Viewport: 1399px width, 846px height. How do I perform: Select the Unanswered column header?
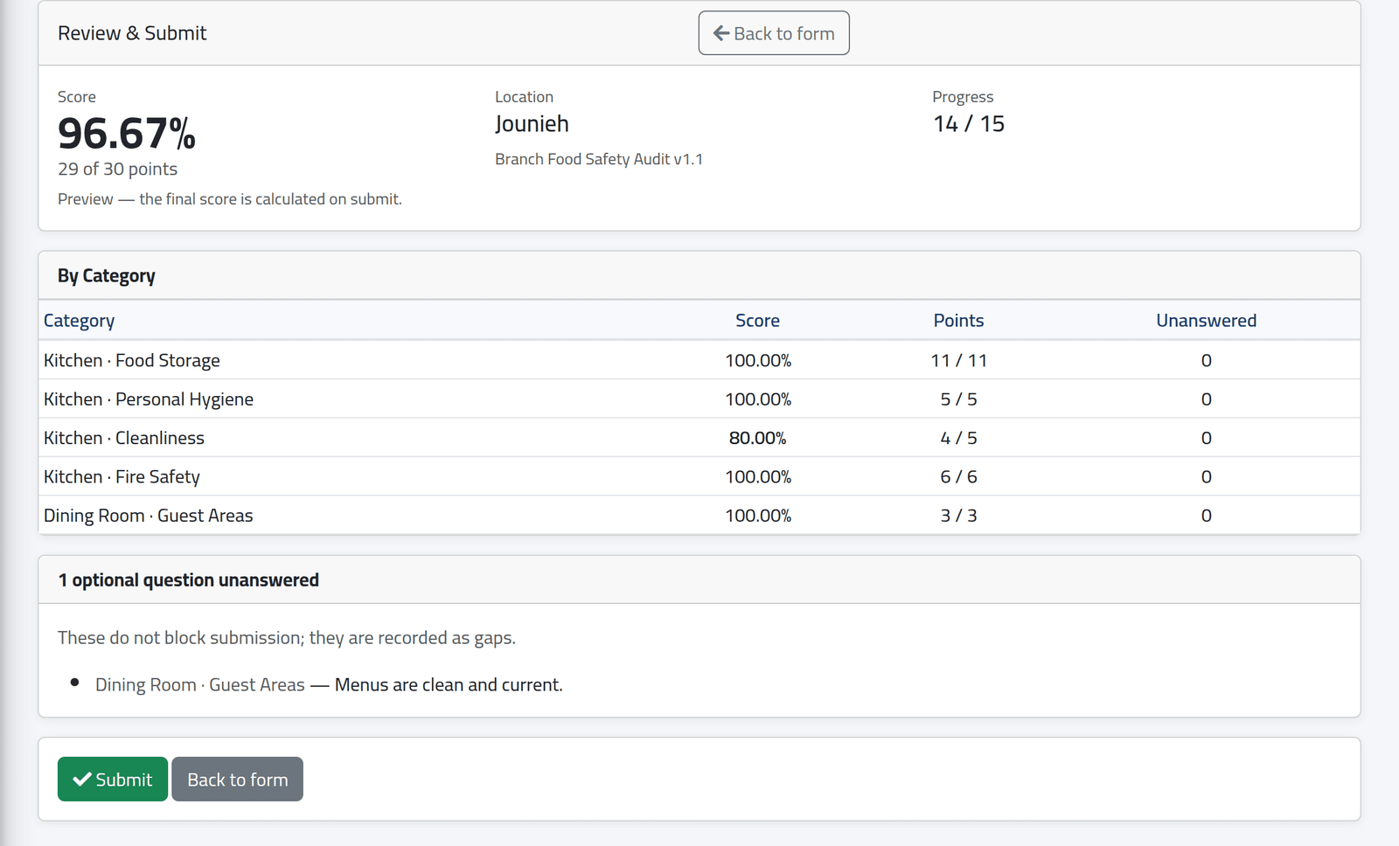(x=1206, y=321)
